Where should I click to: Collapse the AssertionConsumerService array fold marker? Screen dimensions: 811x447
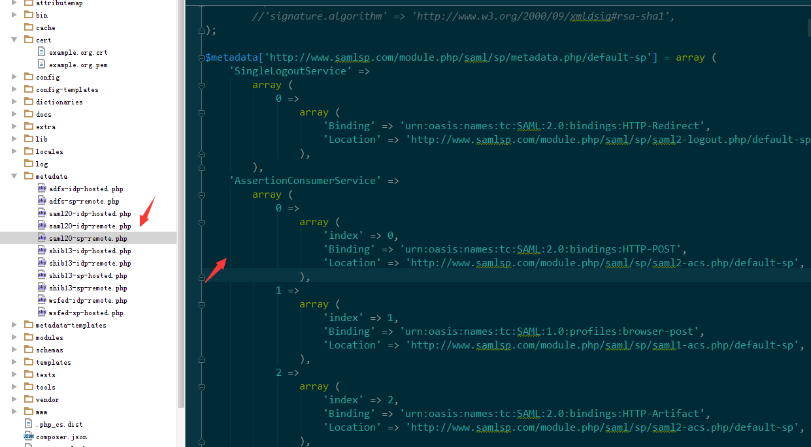point(201,194)
